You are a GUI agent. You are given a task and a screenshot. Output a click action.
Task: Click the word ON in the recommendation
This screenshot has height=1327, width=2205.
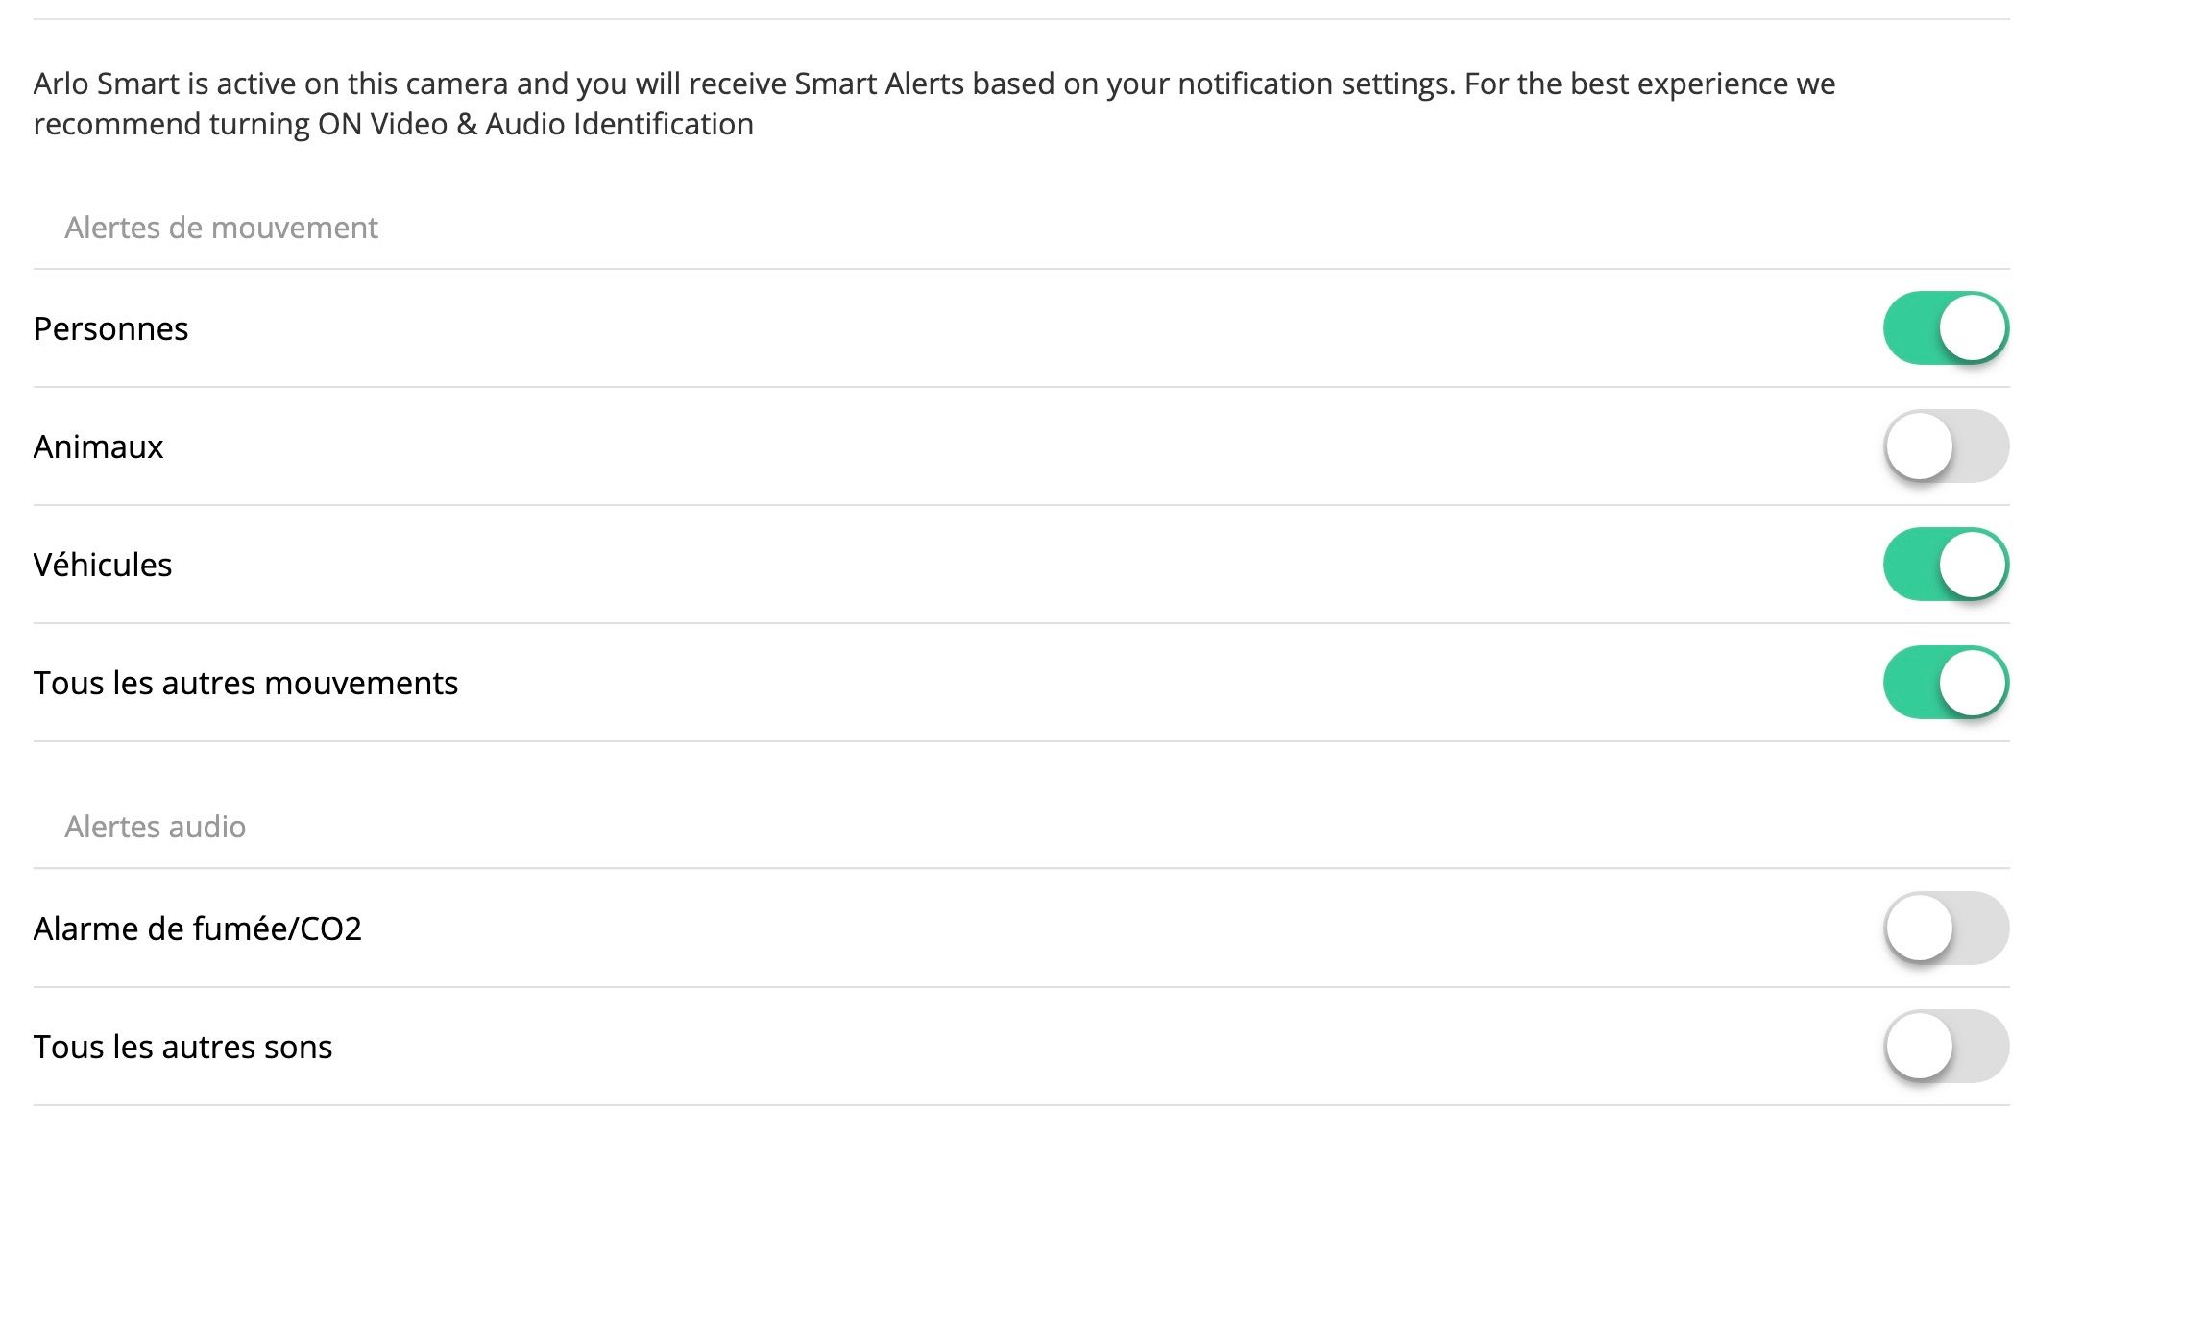[x=340, y=125]
